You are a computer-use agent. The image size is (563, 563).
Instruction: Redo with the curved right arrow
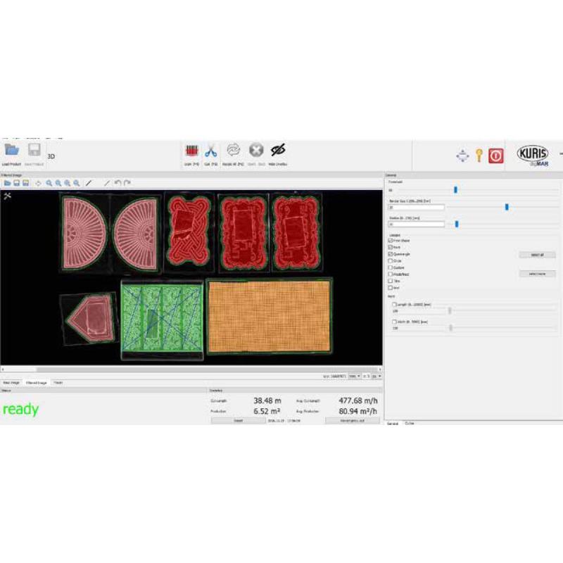(x=127, y=183)
